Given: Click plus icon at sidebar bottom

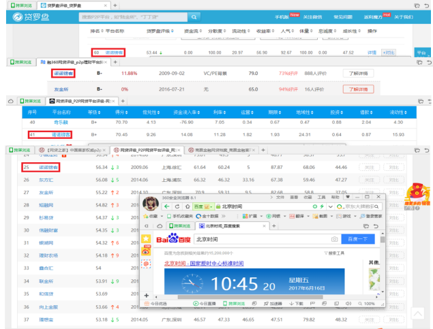Looking at the screenshot, I should (147, 296).
